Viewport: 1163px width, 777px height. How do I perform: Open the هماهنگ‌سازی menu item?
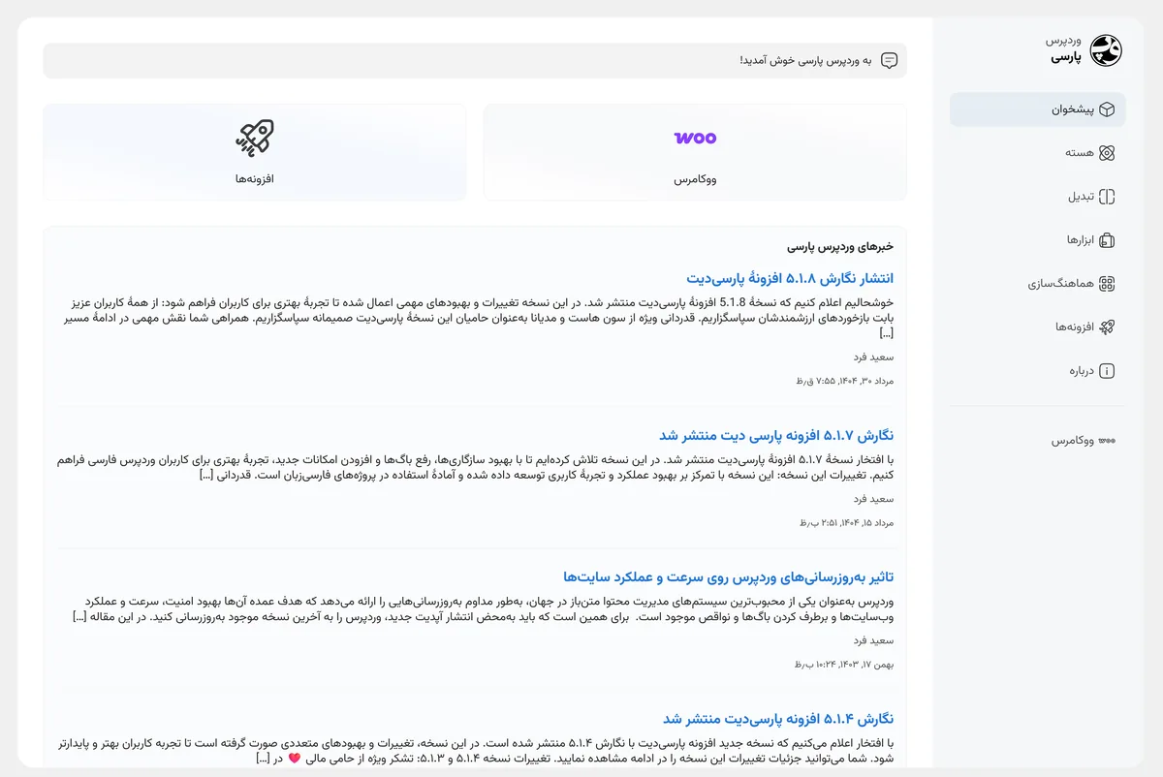pyautogui.click(x=1037, y=284)
